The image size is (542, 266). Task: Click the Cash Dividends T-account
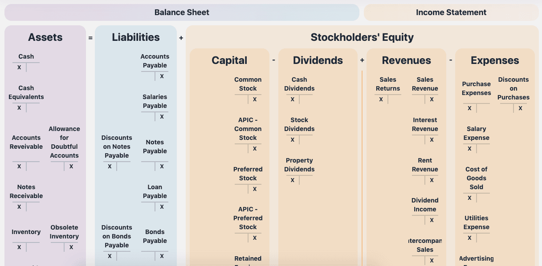pyautogui.click(x=299, y=90)
